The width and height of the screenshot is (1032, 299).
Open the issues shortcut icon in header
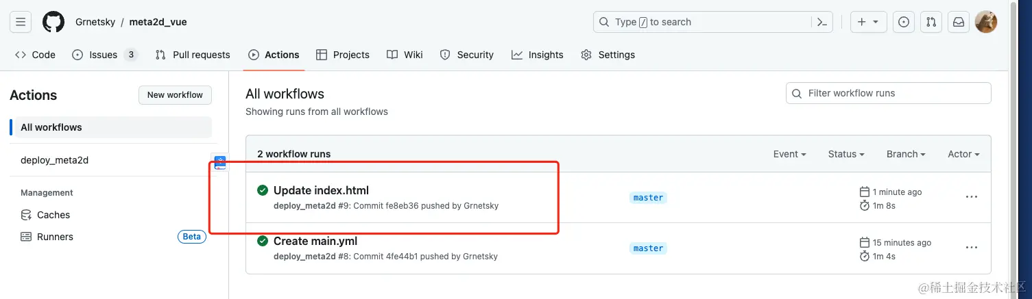(904, 22)
